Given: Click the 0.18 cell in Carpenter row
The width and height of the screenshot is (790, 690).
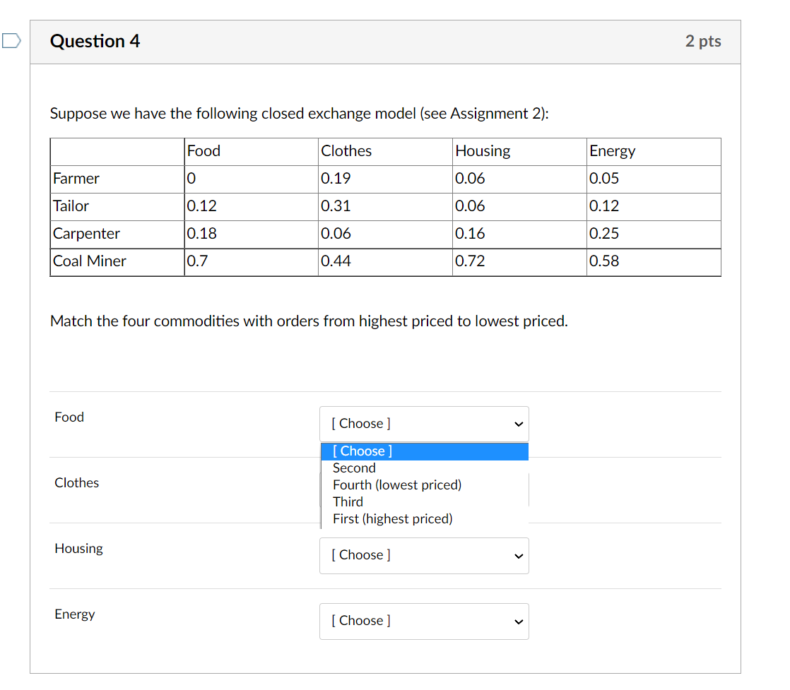Looking at the screenshot, I should coord(252,234).
